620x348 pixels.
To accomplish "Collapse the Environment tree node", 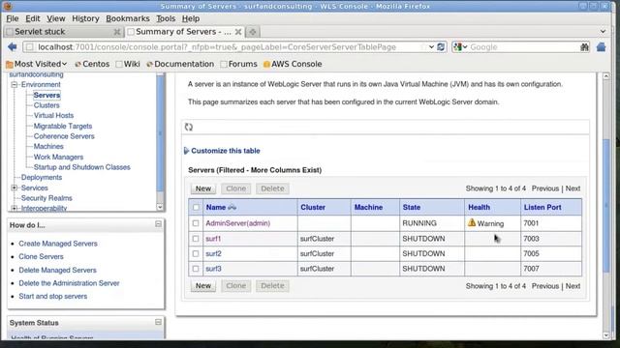I will [15, 84].
